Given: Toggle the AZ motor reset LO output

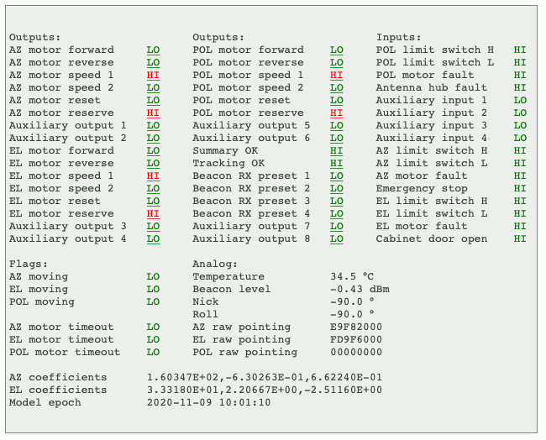Looking at the screenshot, I should tap(153, 101).
